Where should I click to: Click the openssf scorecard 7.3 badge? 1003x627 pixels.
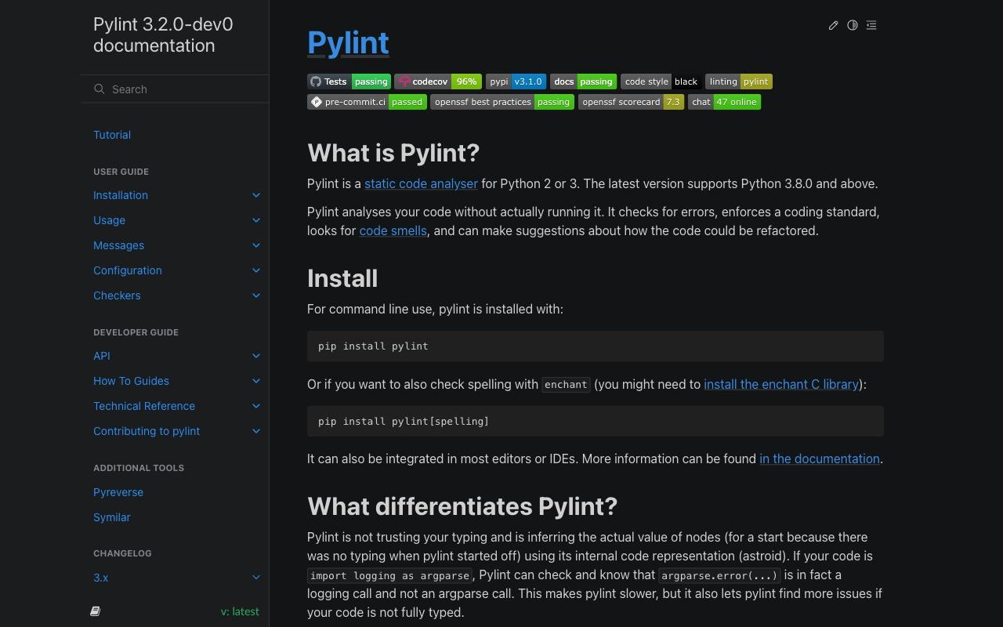pyautogui.click(x=632, y=102)
